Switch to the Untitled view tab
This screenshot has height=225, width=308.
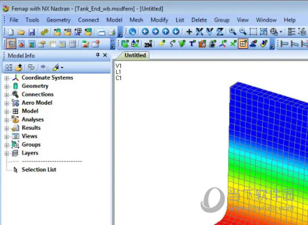(135, 55)
